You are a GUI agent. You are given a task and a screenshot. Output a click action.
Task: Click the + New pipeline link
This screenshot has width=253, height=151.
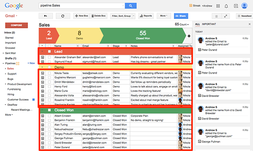click(31, 63)
